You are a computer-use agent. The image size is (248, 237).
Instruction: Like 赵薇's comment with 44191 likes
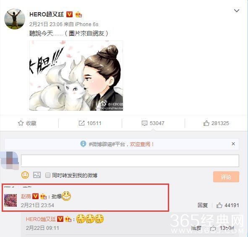[219, 205]
